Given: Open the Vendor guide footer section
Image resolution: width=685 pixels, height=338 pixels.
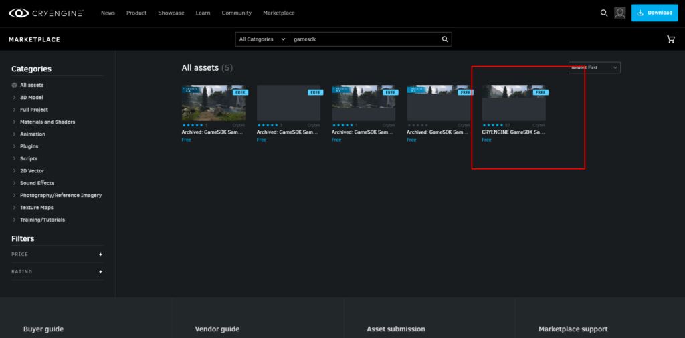Looking at the screenshot, I should pyautogui.click(x=217, y=329).
